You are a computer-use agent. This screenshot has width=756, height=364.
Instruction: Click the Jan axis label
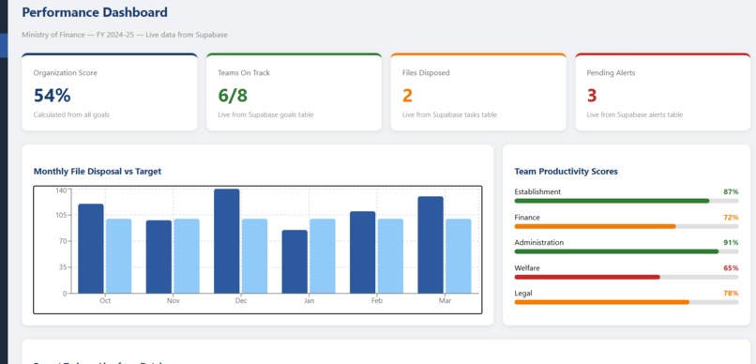309,301
